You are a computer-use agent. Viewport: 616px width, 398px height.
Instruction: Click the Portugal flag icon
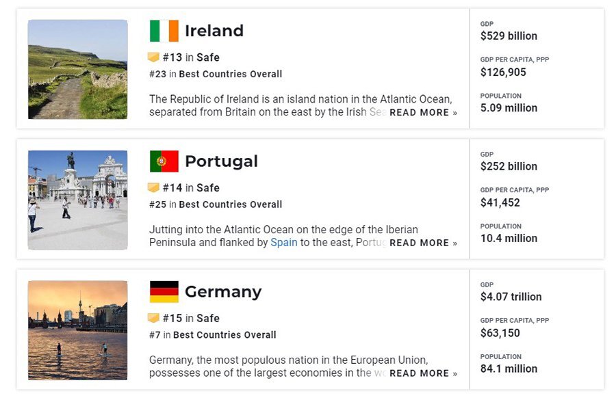pos(164,161)
